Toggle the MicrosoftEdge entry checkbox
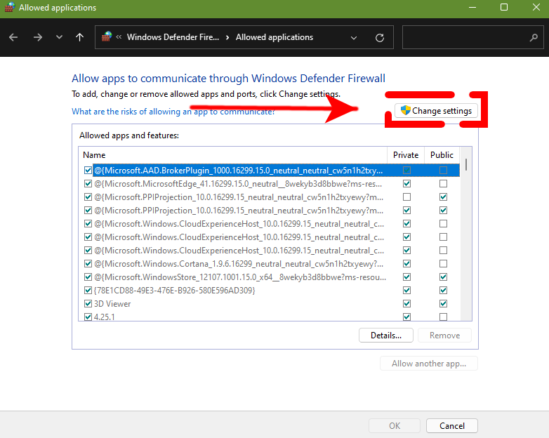The image size is (549, 438). click(88, 183)
